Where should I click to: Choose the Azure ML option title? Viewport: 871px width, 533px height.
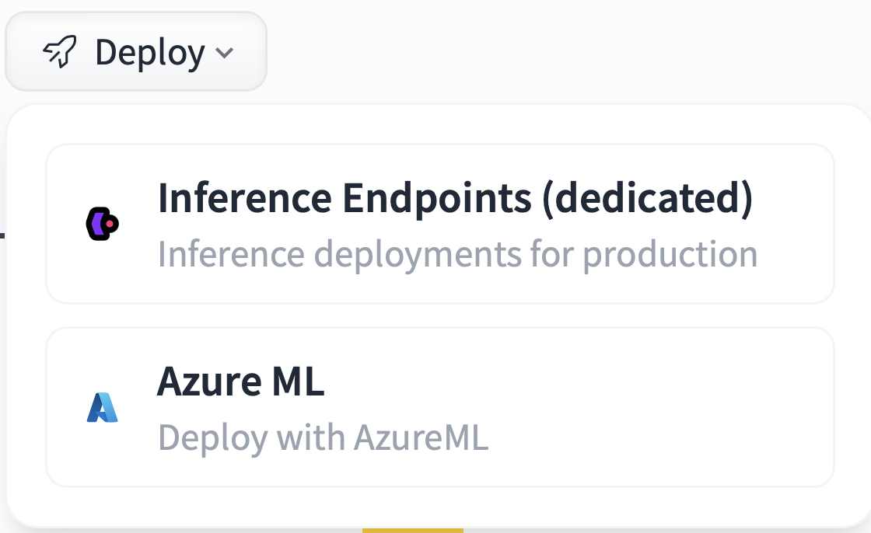pyautogui.click(x=240, y=382)
